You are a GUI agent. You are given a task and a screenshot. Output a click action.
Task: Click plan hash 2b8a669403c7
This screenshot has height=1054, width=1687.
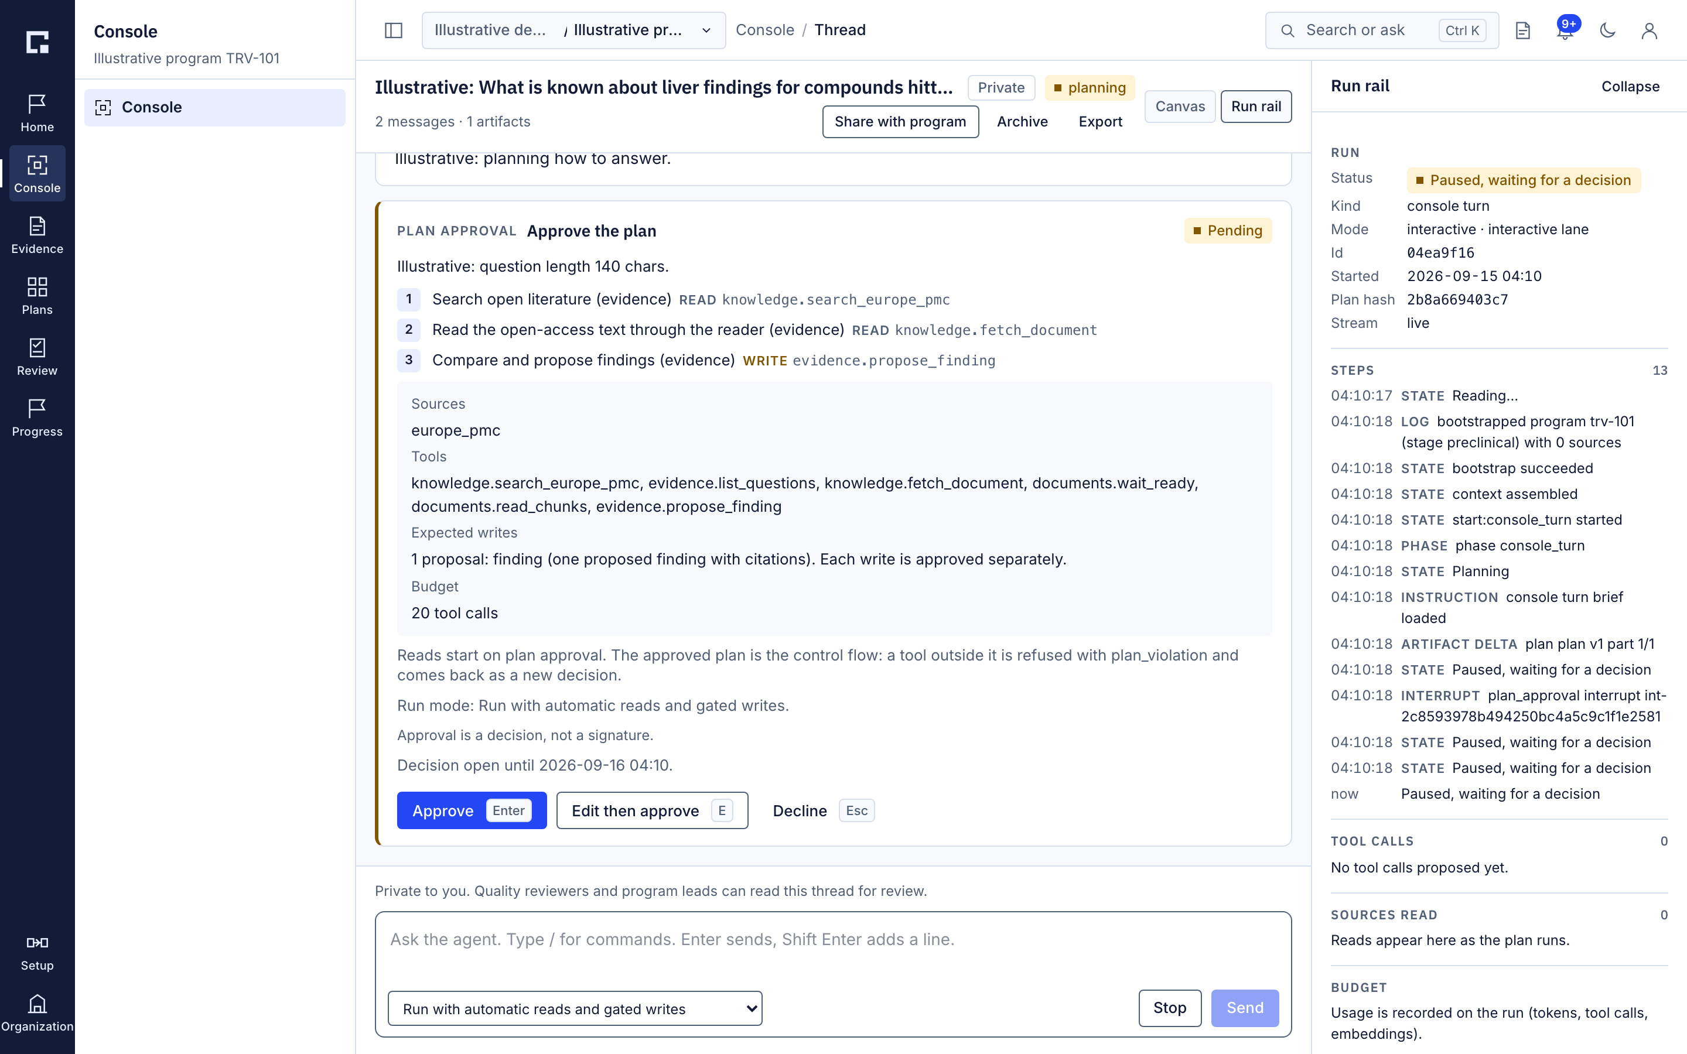coord(1457,300)
